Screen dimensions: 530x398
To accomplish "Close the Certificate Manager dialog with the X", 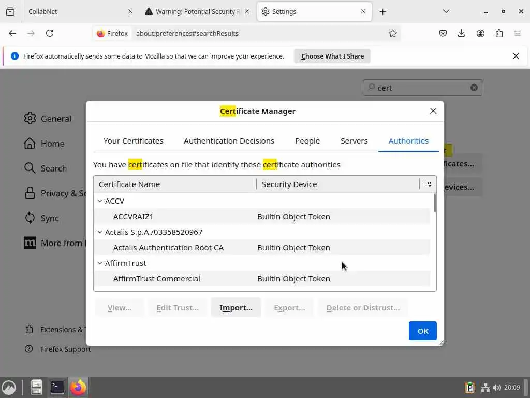I will coord(433,111).
